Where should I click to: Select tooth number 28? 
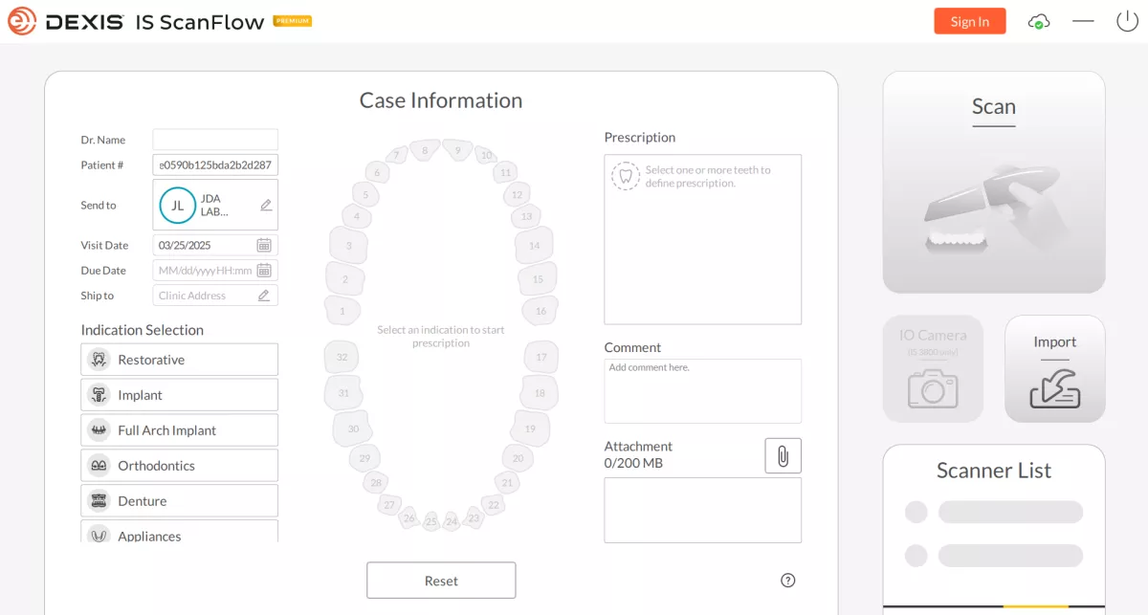click(x=376, y=483)
